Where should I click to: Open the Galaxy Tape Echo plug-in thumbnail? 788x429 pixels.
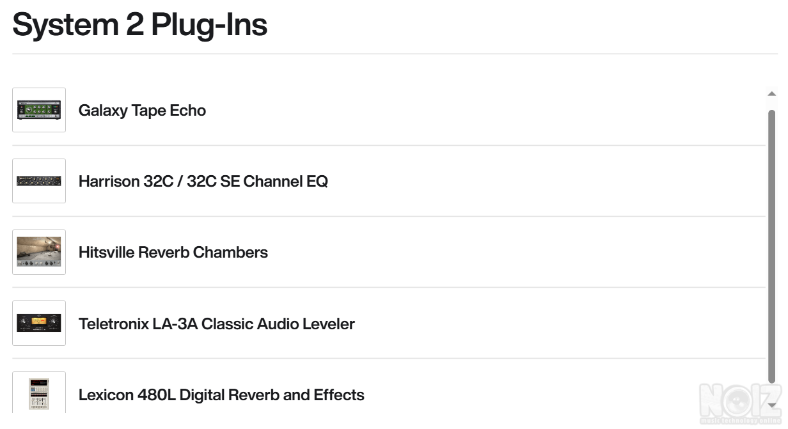[39, 110]
